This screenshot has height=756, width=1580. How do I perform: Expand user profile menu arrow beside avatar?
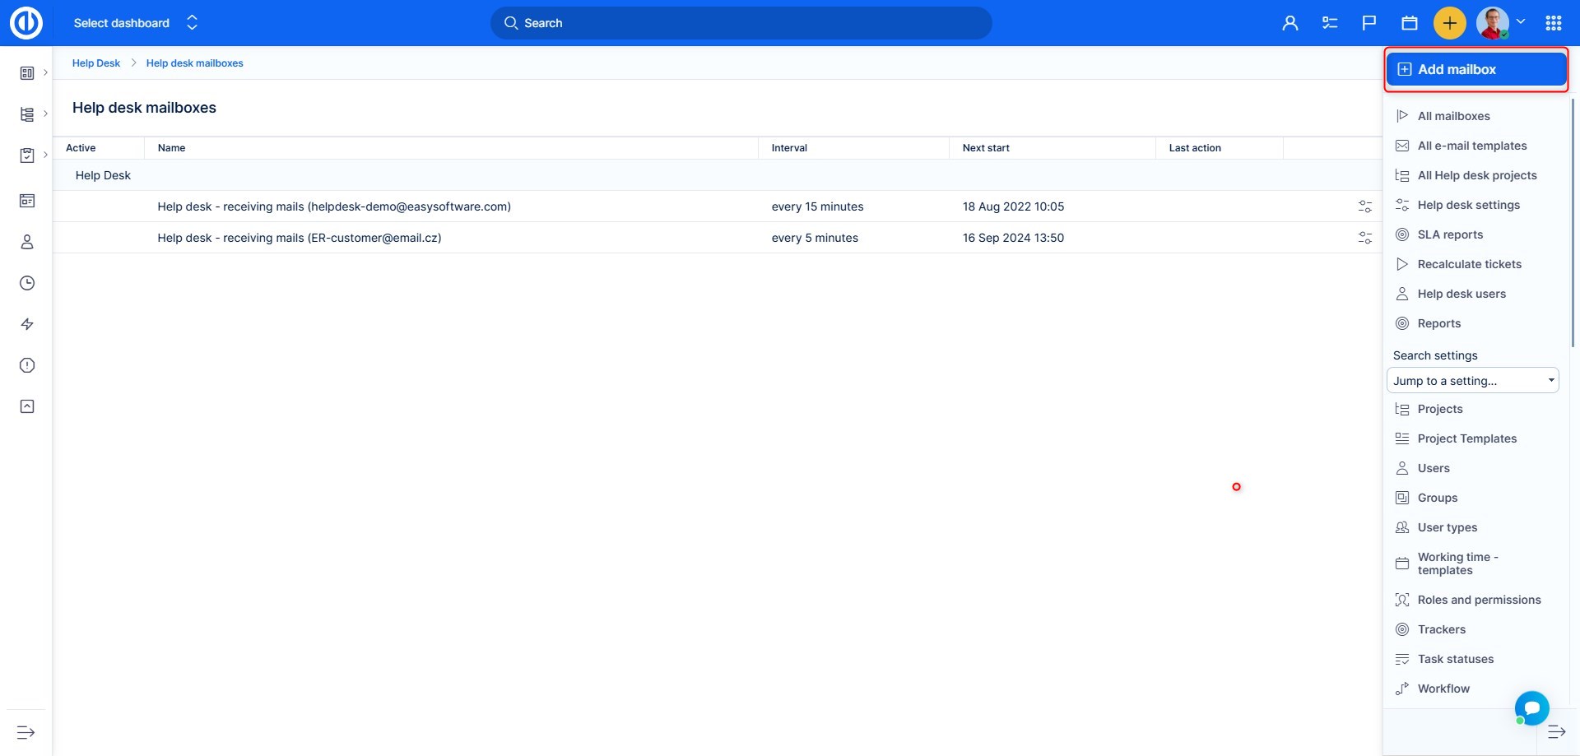click(x=1521, y=22)
